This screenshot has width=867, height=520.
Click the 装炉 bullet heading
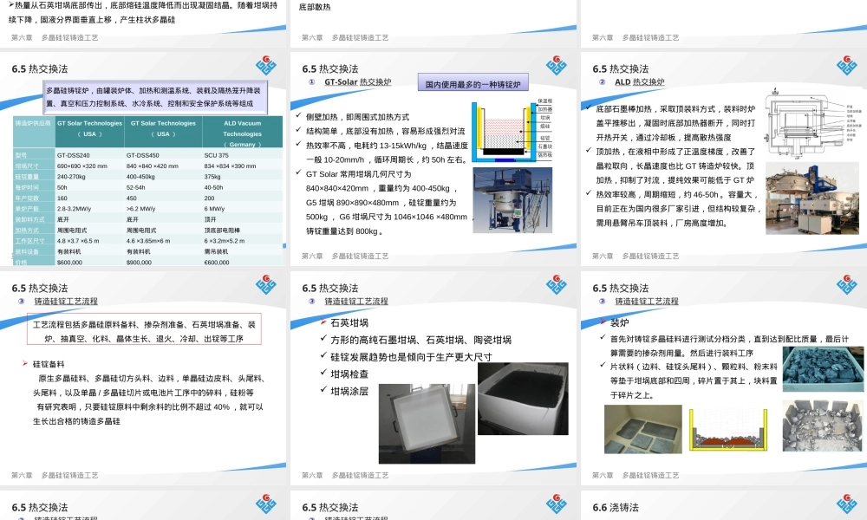point(619,322)
